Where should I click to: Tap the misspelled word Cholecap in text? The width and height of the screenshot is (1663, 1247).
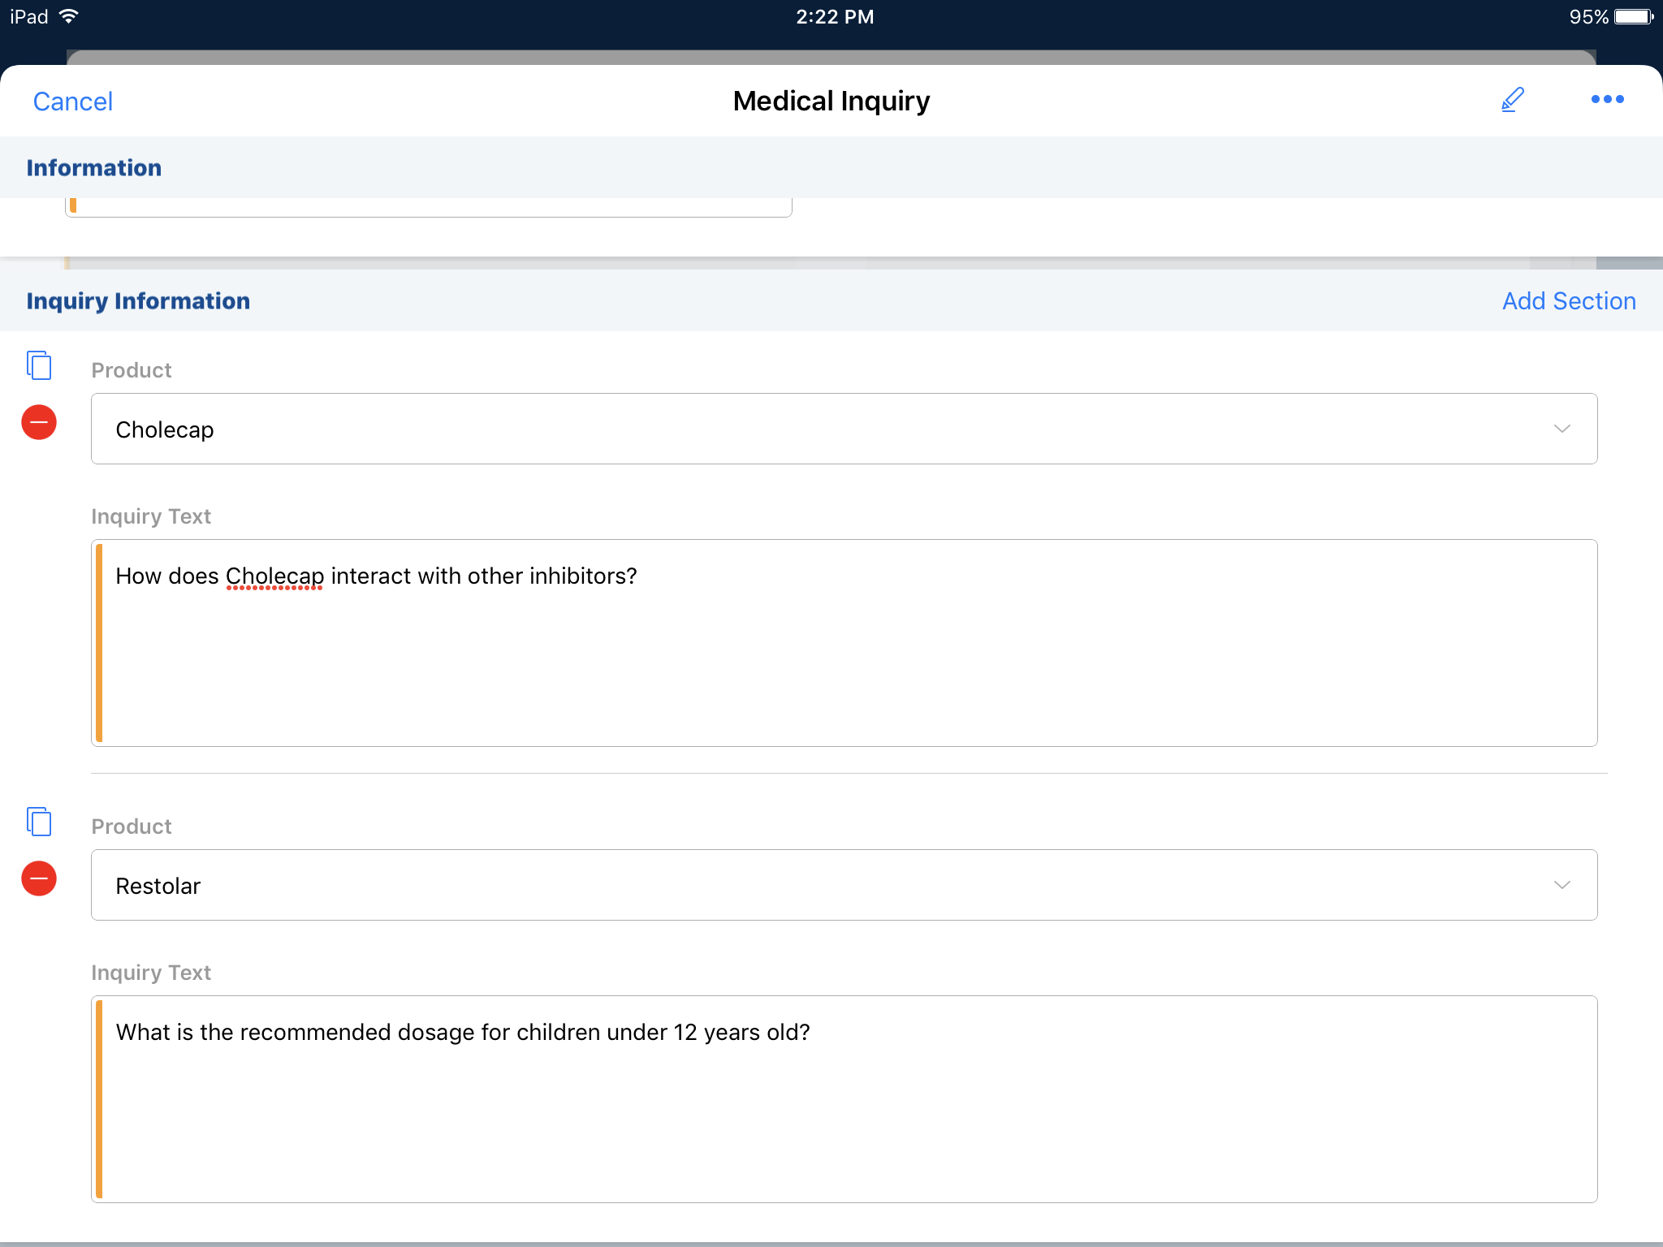point(274,576)
